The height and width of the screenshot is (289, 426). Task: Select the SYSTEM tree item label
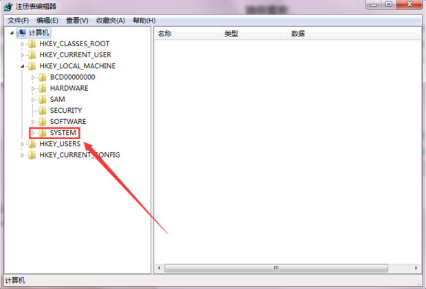pyautogui.click(x=63, y=133)
